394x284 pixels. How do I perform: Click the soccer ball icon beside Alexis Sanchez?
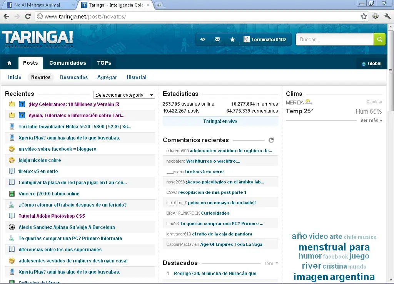[12, 227]
